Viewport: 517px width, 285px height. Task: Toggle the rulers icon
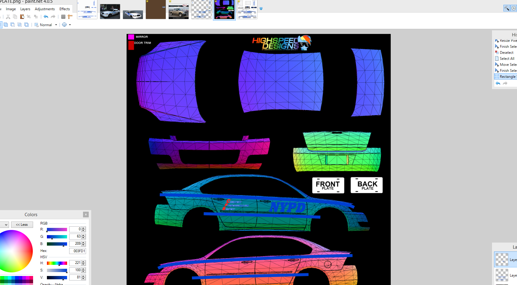[70, 17]
